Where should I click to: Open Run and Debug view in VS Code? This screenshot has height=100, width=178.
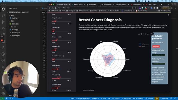(3, 28)
